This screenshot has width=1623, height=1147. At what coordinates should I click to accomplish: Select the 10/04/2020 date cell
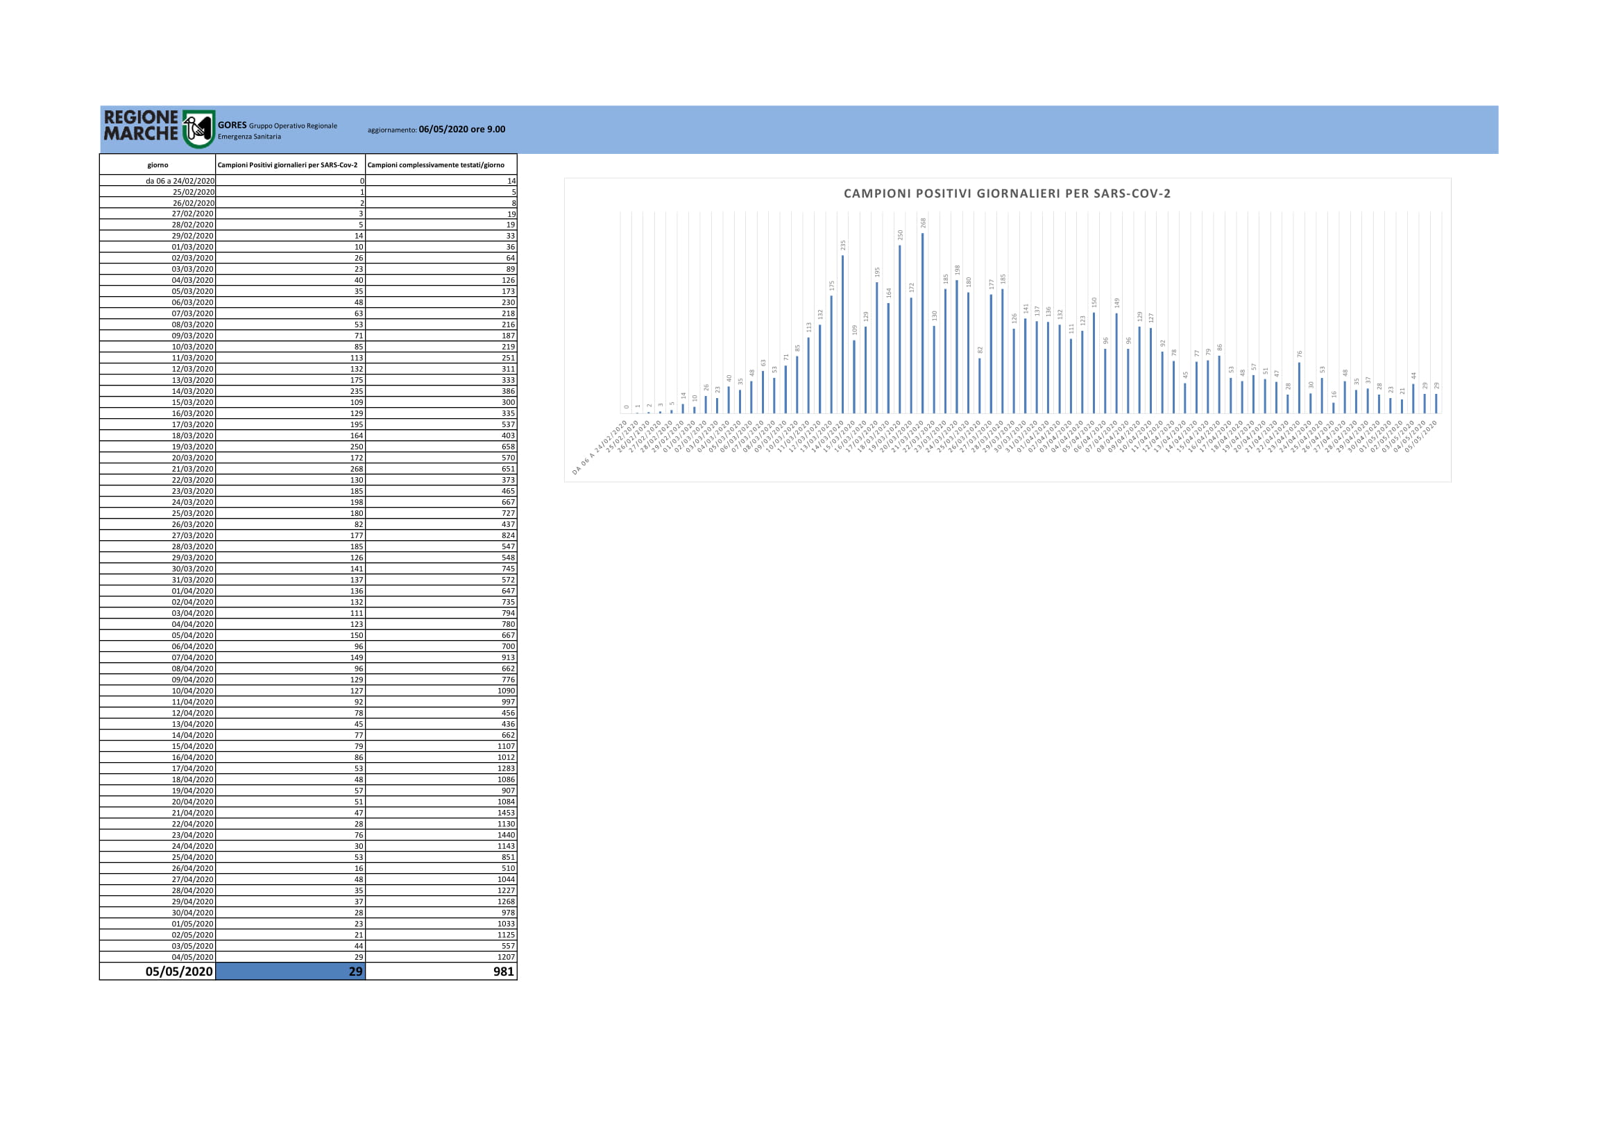tap(158, 691)
